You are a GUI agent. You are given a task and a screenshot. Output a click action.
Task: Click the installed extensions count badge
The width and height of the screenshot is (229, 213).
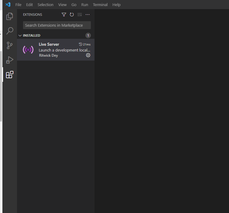88,35
